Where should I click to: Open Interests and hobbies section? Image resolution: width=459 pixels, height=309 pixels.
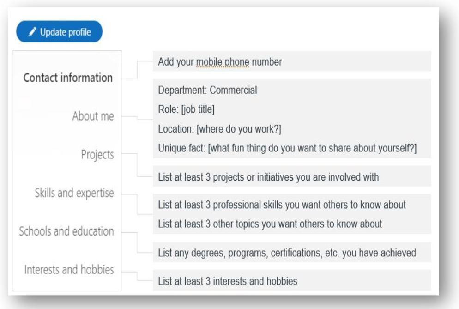click(69, 269)
